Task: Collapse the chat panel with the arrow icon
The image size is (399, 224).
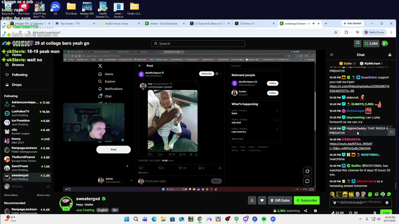Action: (332, 55)
